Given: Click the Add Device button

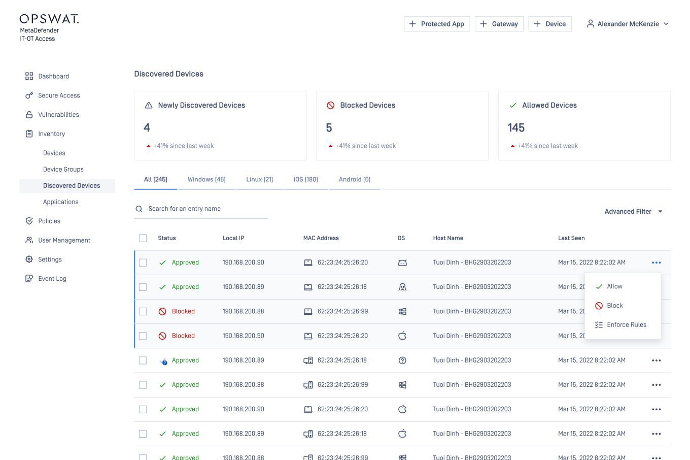Looking at the screenshot, I should [549, 23].
